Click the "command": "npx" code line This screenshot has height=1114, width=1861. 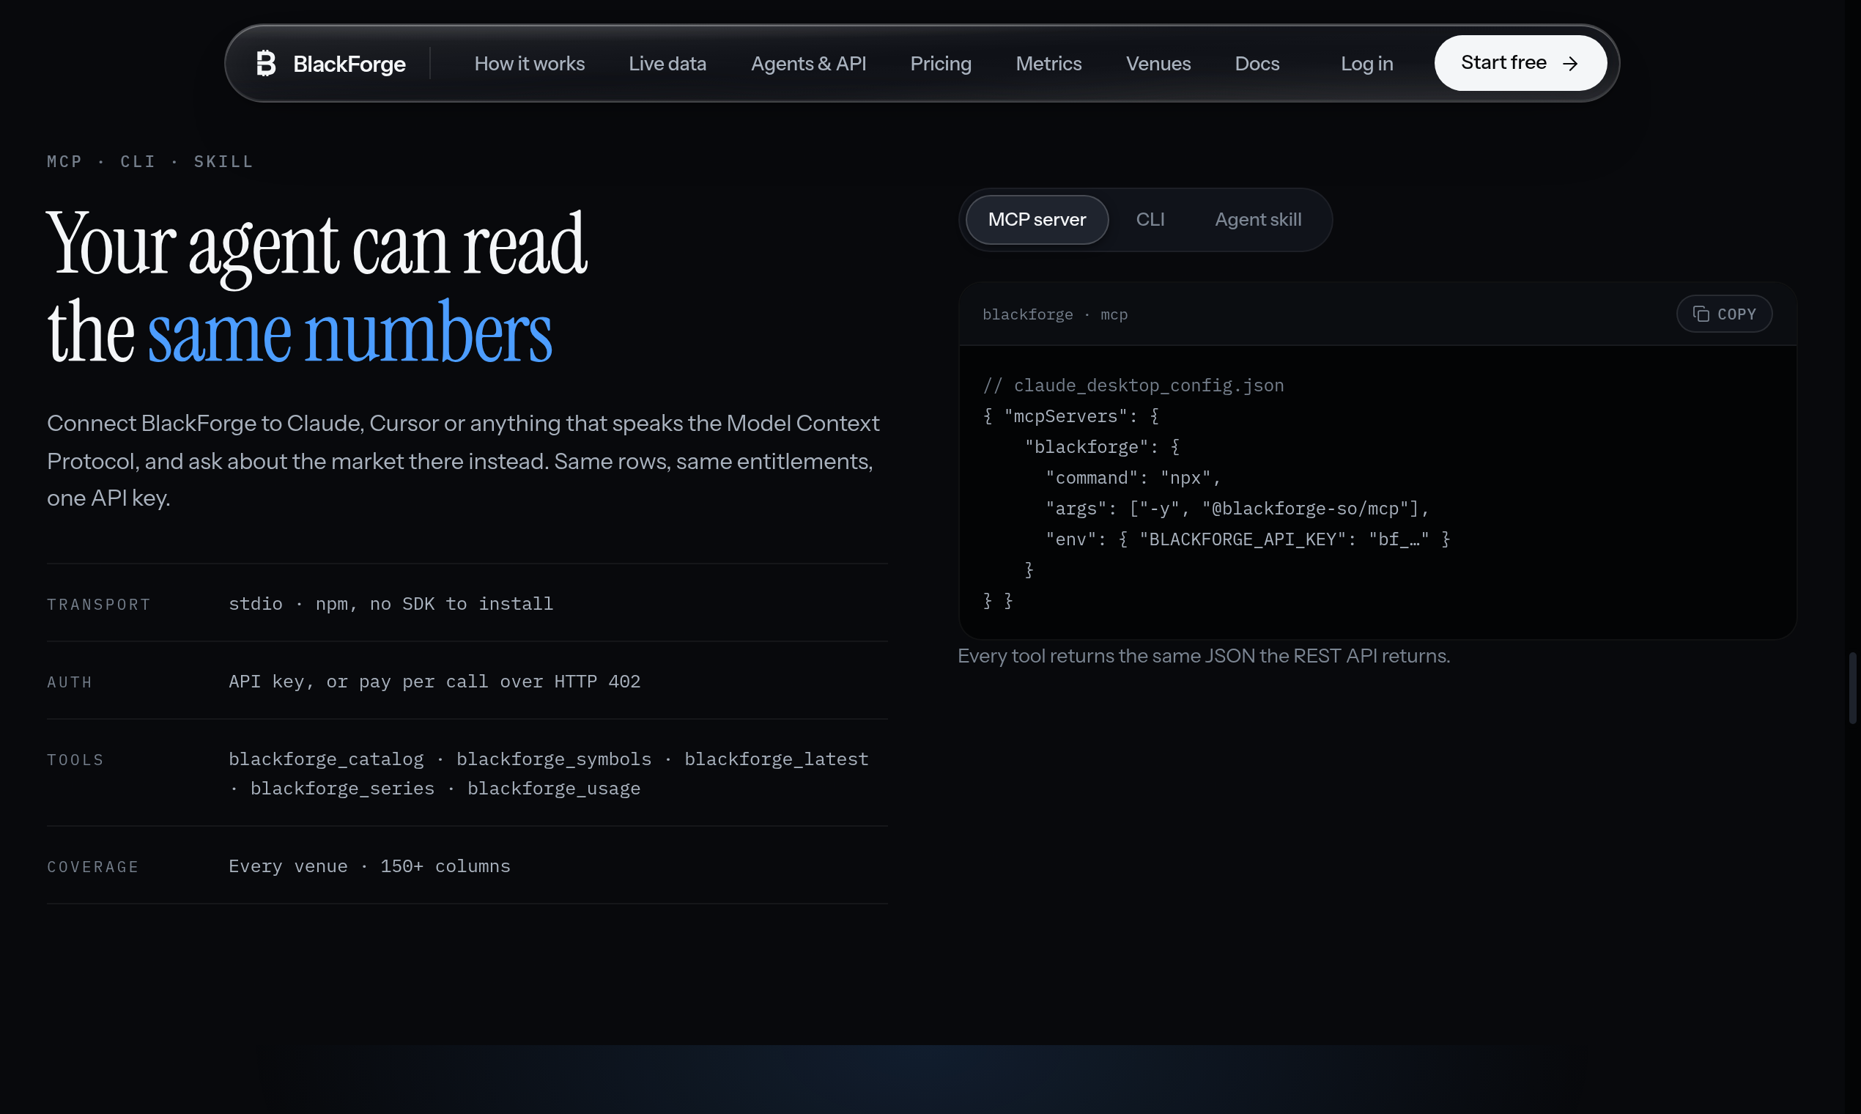[x=1133, y=478]
